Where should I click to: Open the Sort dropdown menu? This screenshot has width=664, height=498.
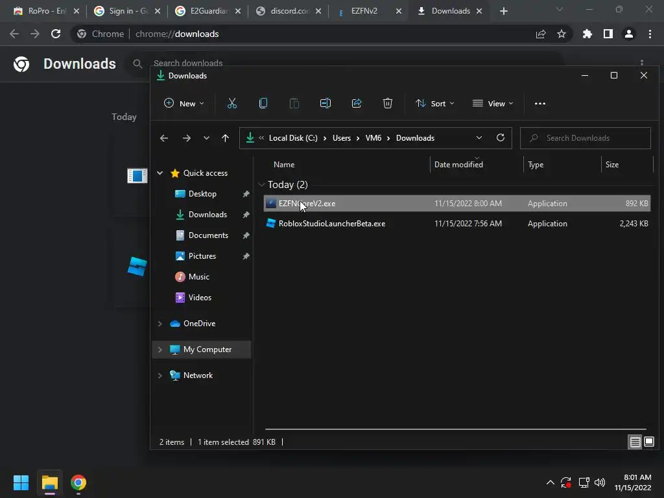[435, 103]
